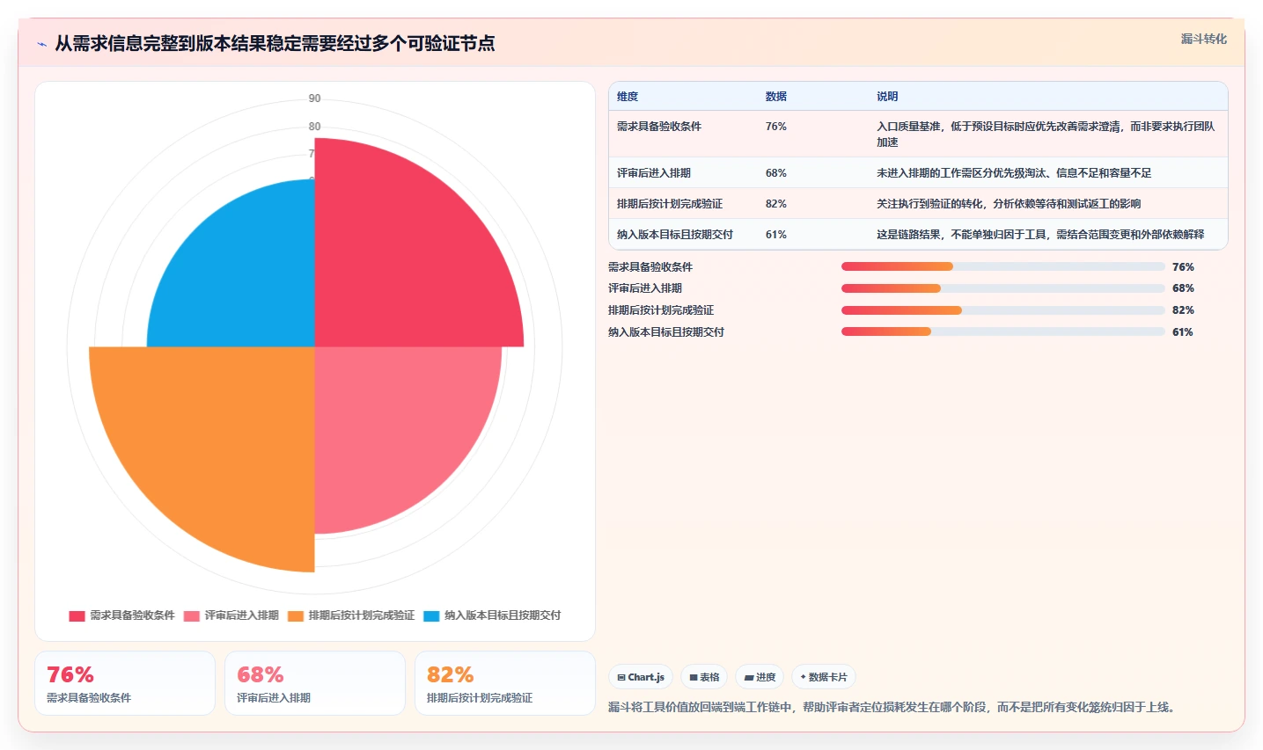The image size is (1263, 750).
Task: Click the 漏斗转化 tag label
Action: pos(1203,39)
